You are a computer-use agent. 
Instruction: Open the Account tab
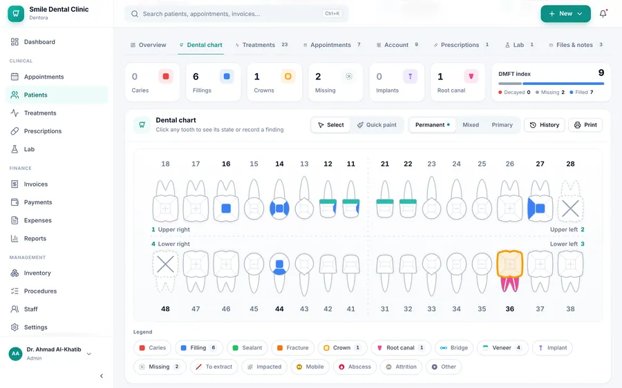click(x=397, y=45)
